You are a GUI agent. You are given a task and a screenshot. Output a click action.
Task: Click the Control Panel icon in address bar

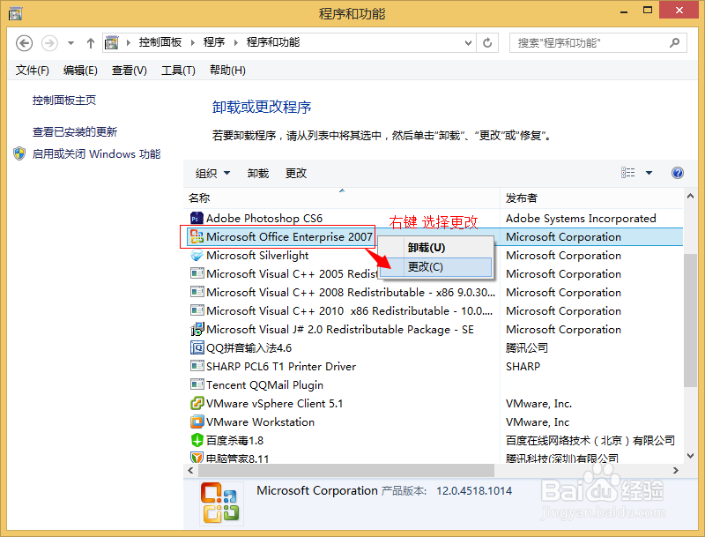coord(112,42)
